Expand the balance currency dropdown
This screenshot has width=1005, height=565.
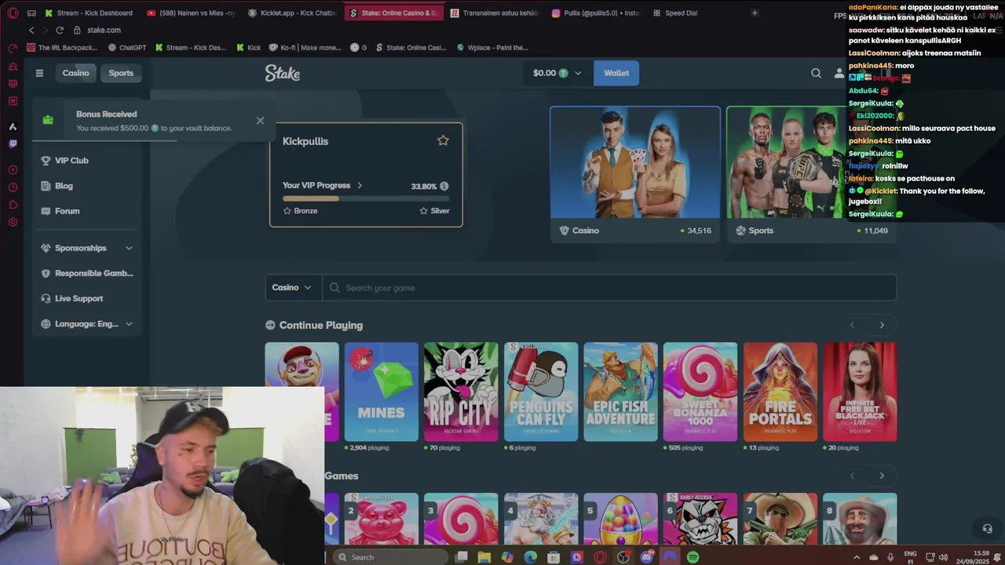pos(578,73)
